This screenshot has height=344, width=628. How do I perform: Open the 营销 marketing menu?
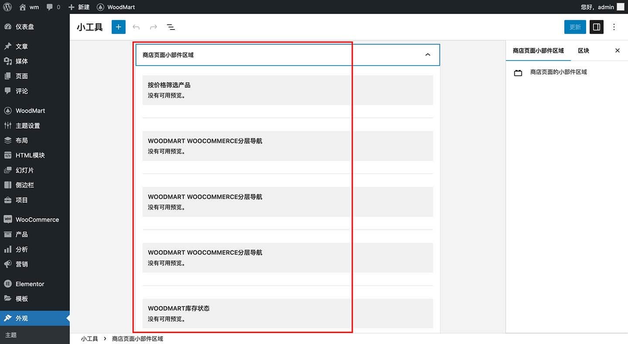(35, 264)
